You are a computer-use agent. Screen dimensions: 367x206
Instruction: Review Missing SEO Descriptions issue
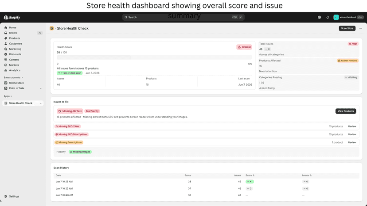pos(352,134)
